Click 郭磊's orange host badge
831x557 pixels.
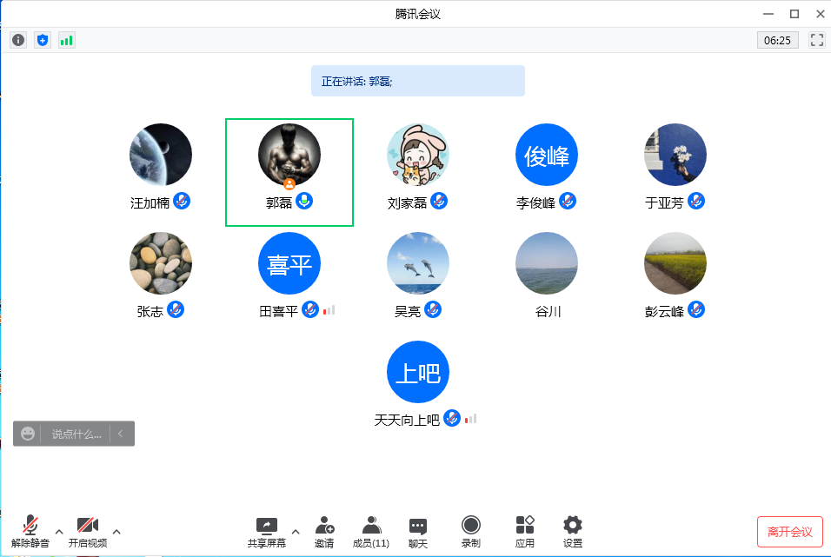pyautogui.click(x=289, y=184)
